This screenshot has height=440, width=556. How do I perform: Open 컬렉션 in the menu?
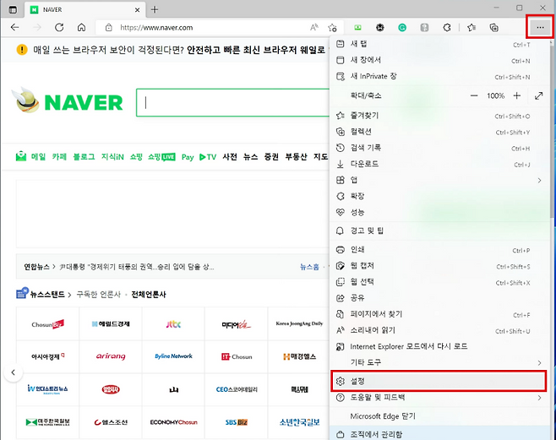click(x=439, y=132)
